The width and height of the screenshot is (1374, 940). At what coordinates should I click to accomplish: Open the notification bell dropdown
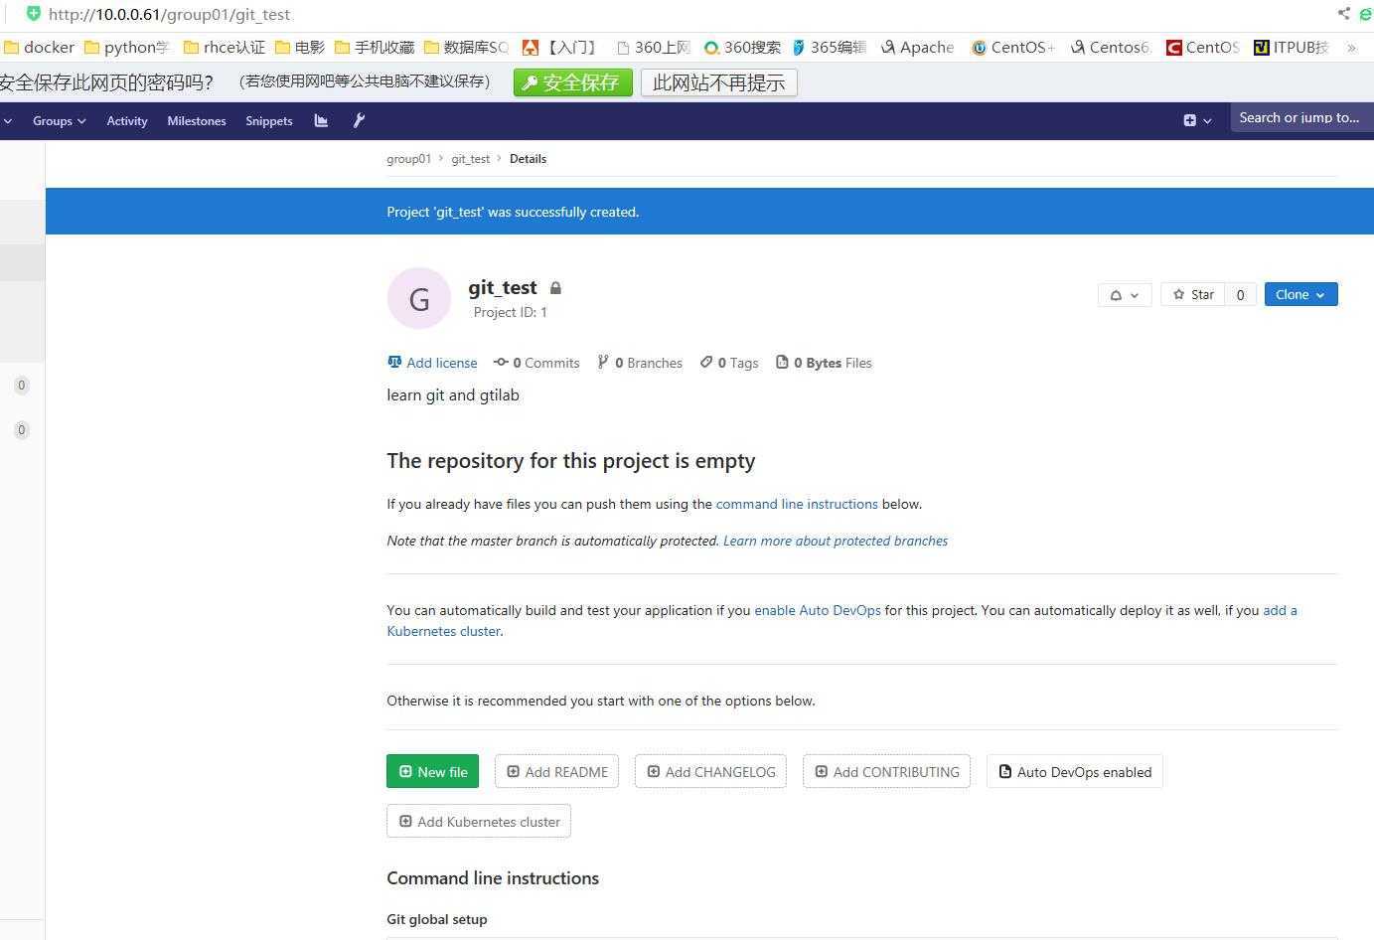pos(1125,294)
